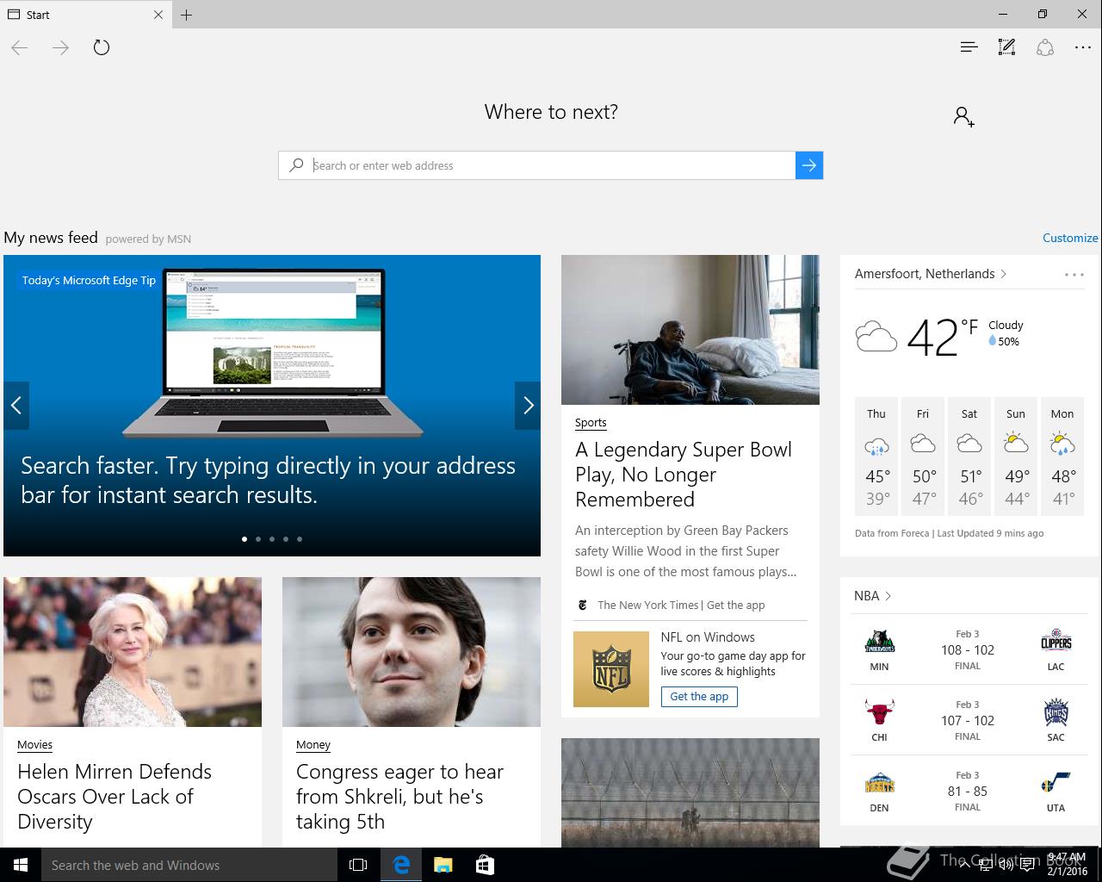
Task: Click the add person sign-in icon
Action: pos(964,116)
